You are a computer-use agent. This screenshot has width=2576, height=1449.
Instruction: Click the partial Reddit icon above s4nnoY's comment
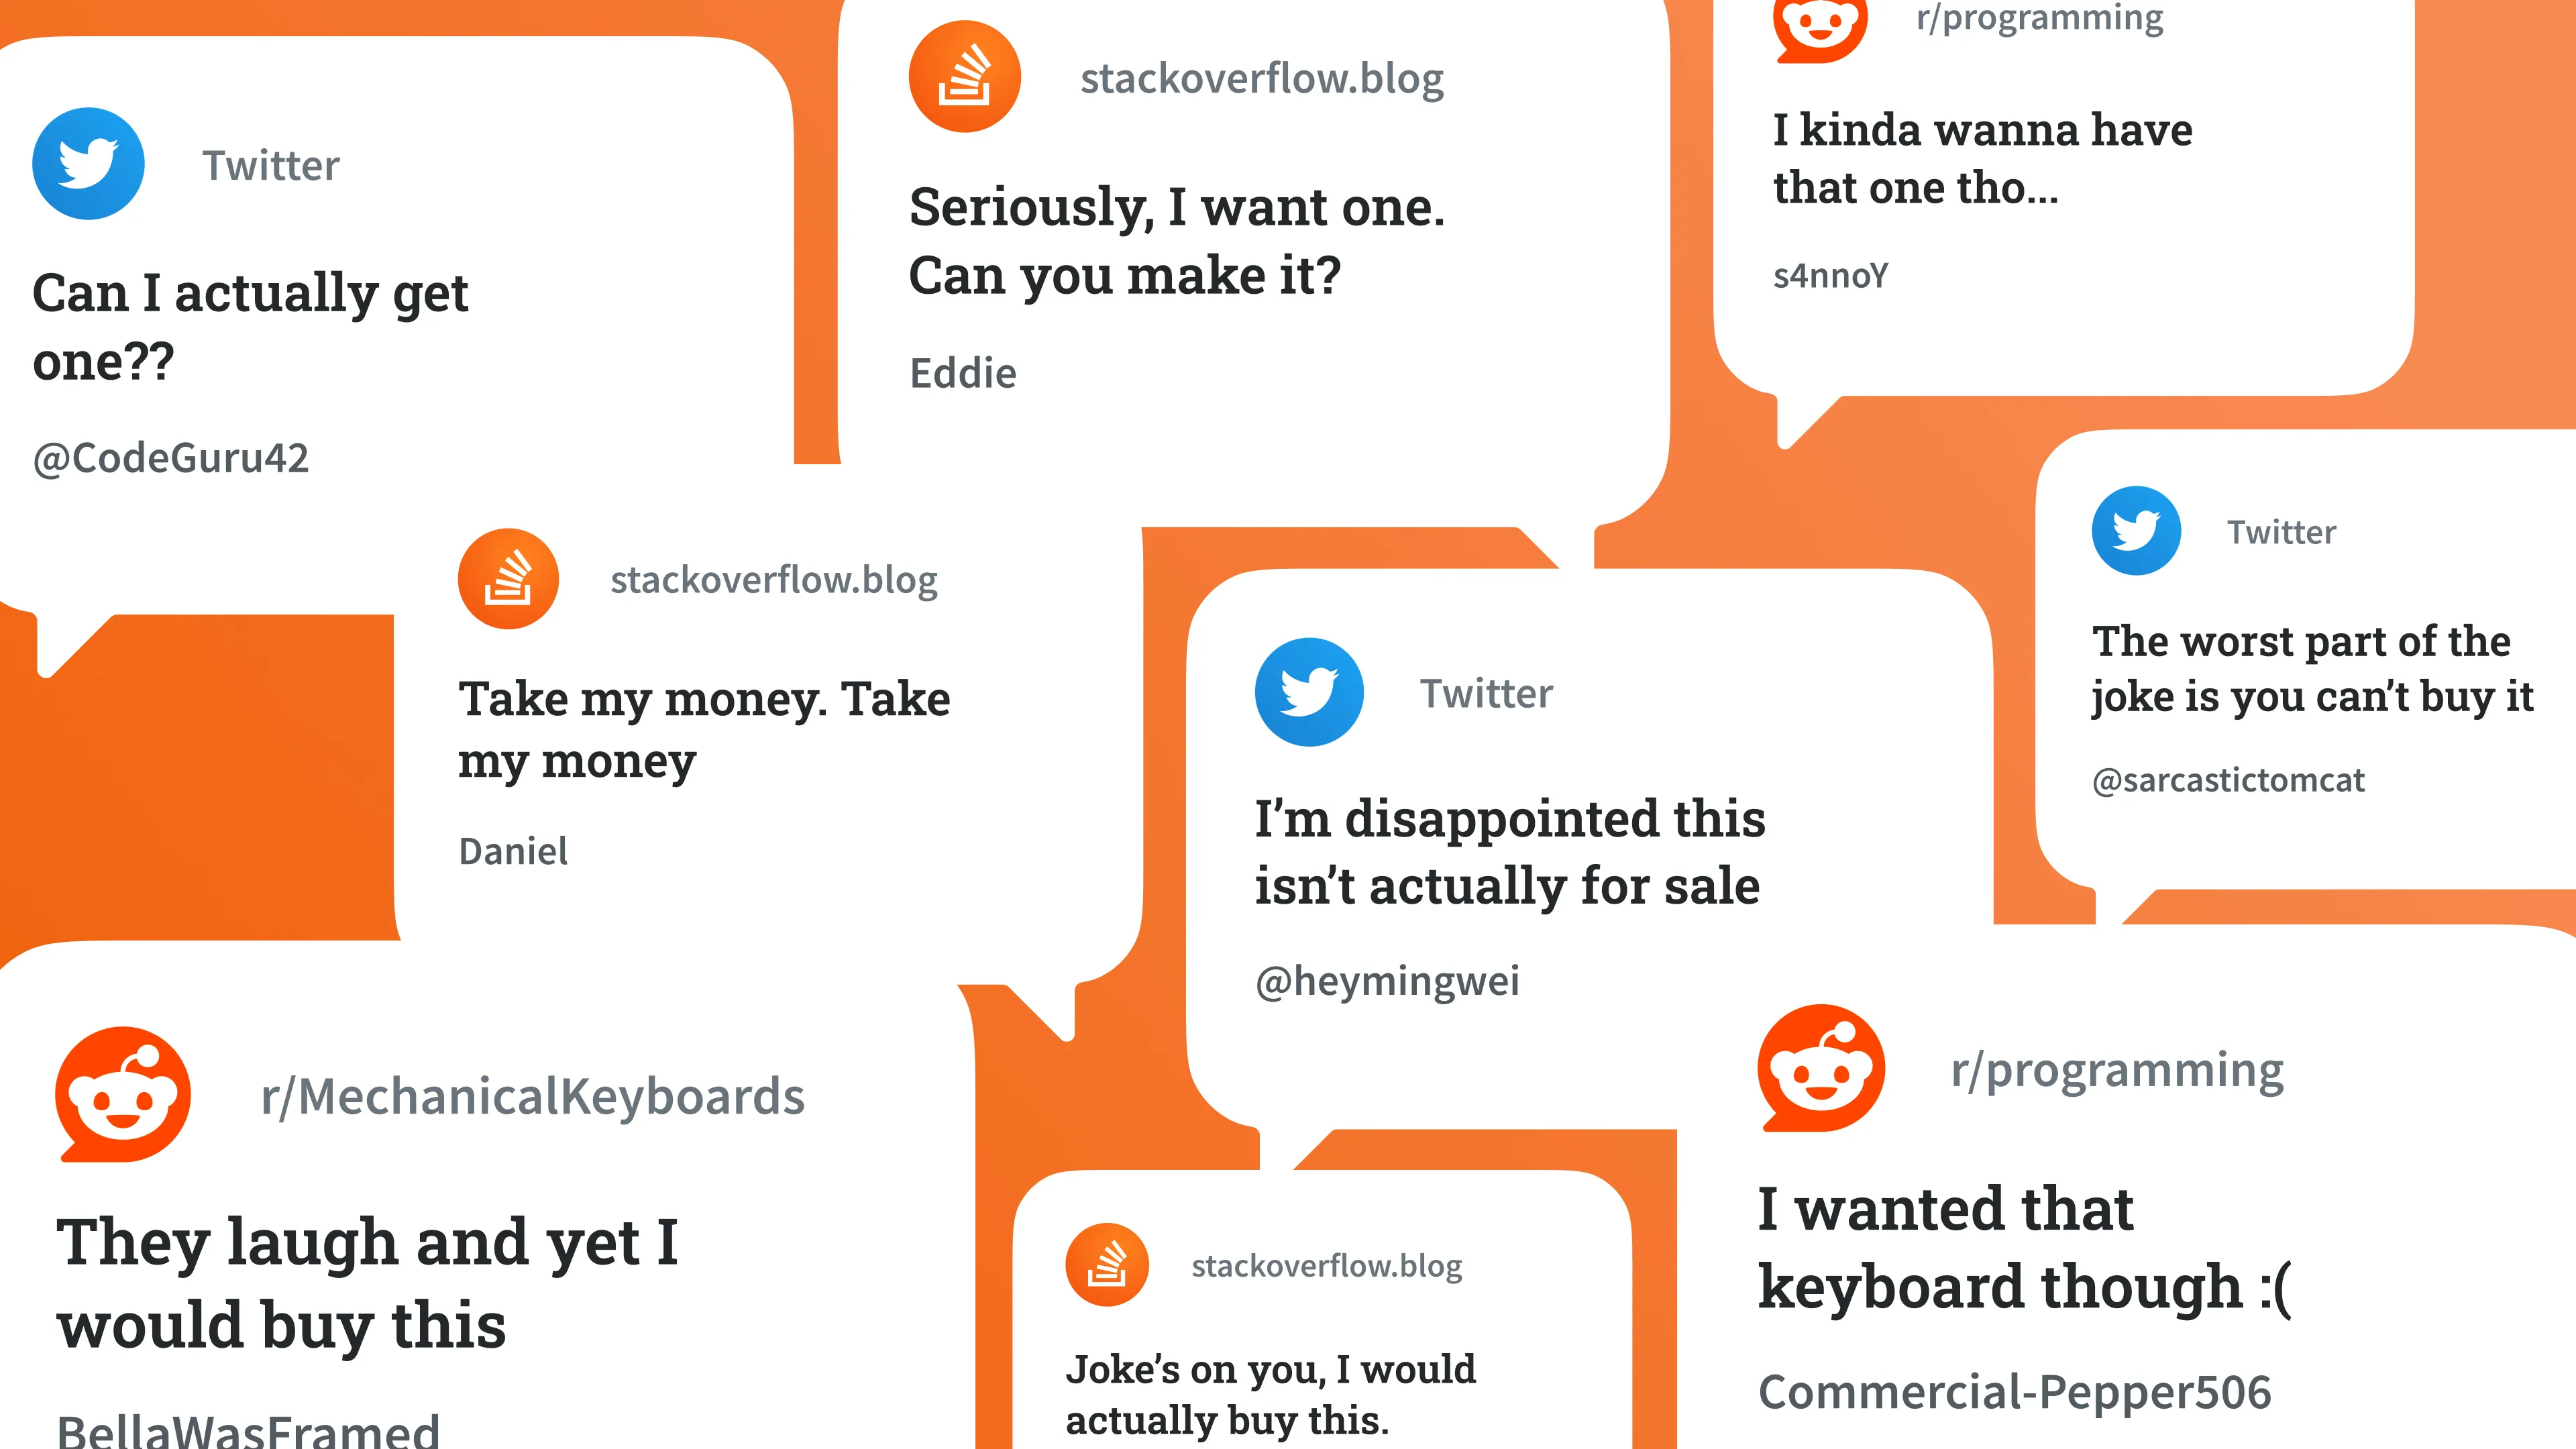click(x=1820, y=30)
